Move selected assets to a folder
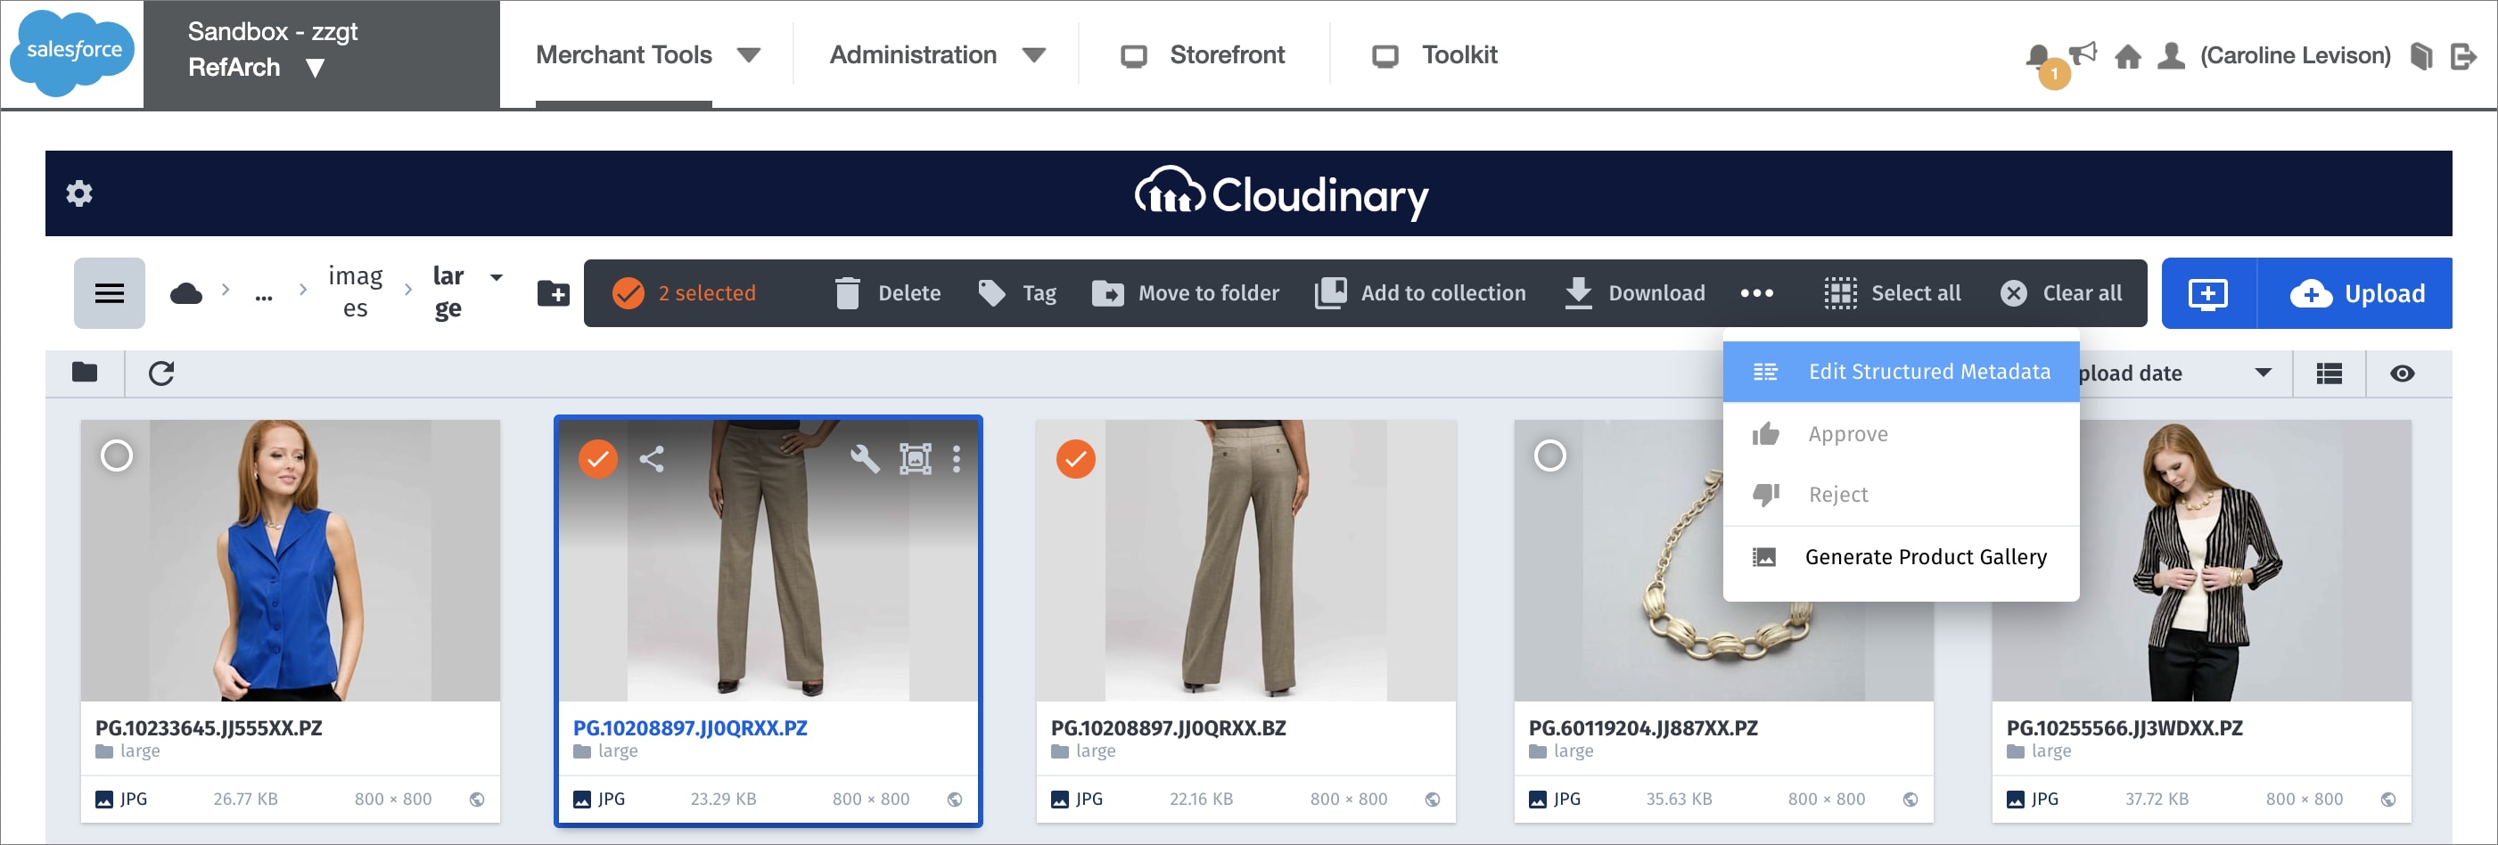Screen dimensions: 2498x845 (1186, 292)
